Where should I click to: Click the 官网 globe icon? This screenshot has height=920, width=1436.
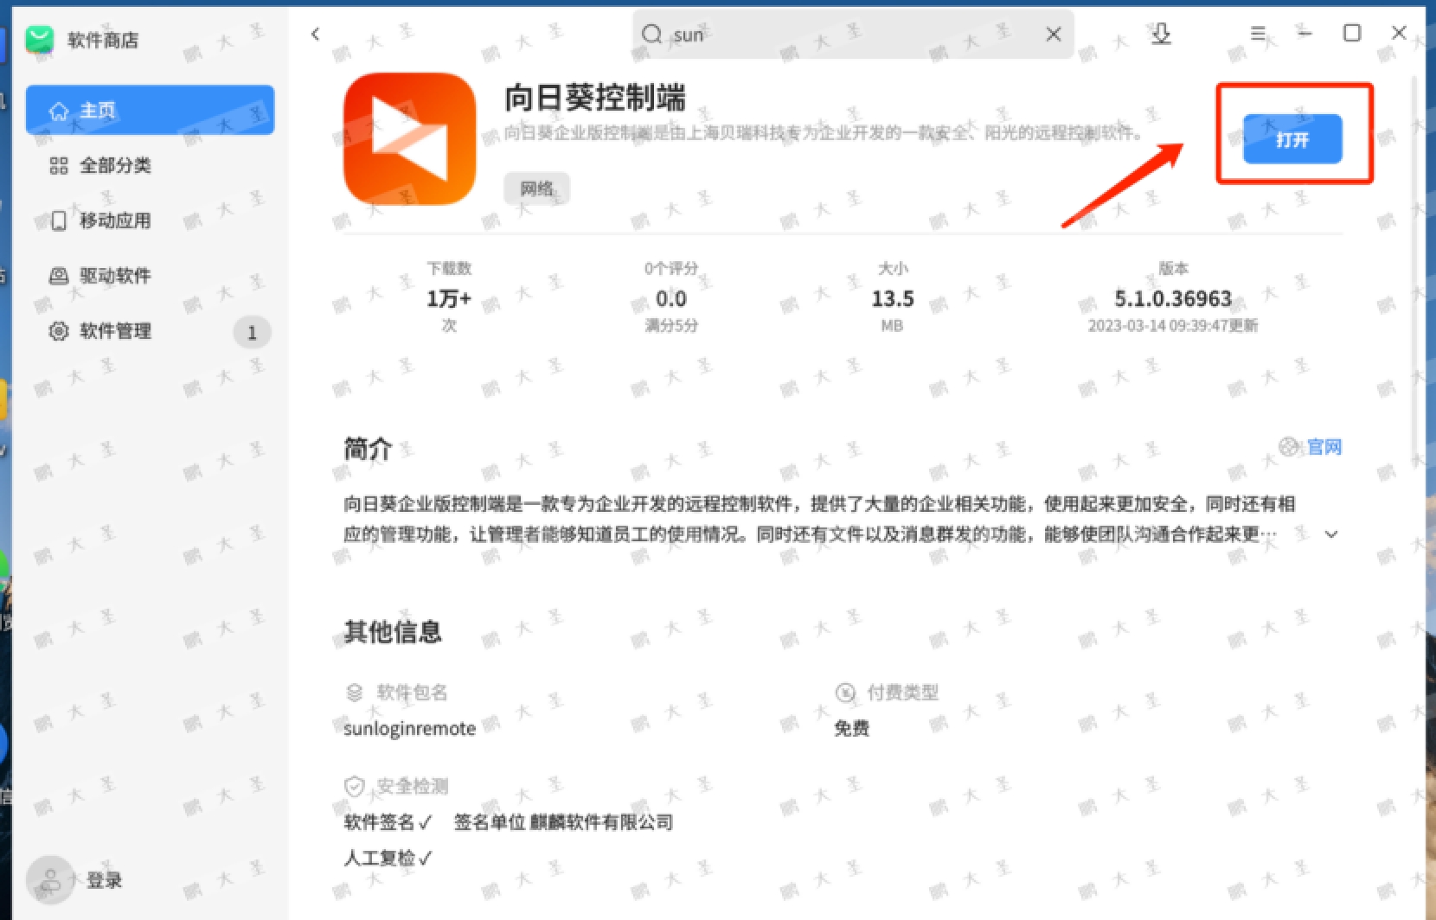pyautogui.click(x=1289, y=447)
